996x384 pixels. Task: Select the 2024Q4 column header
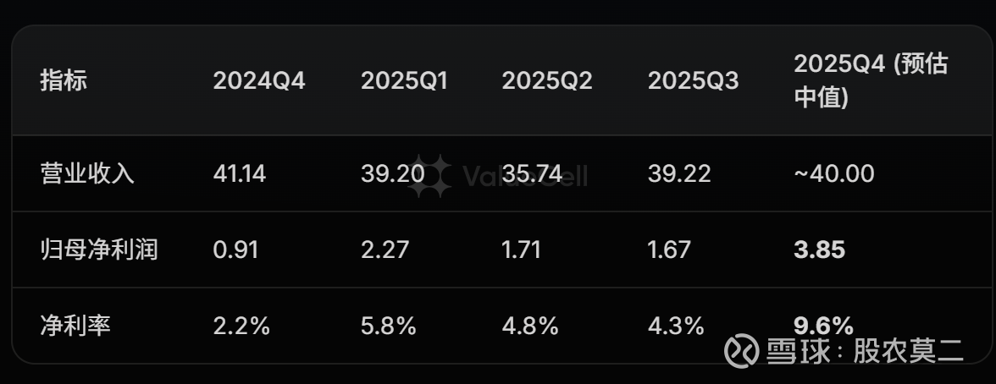258,81
